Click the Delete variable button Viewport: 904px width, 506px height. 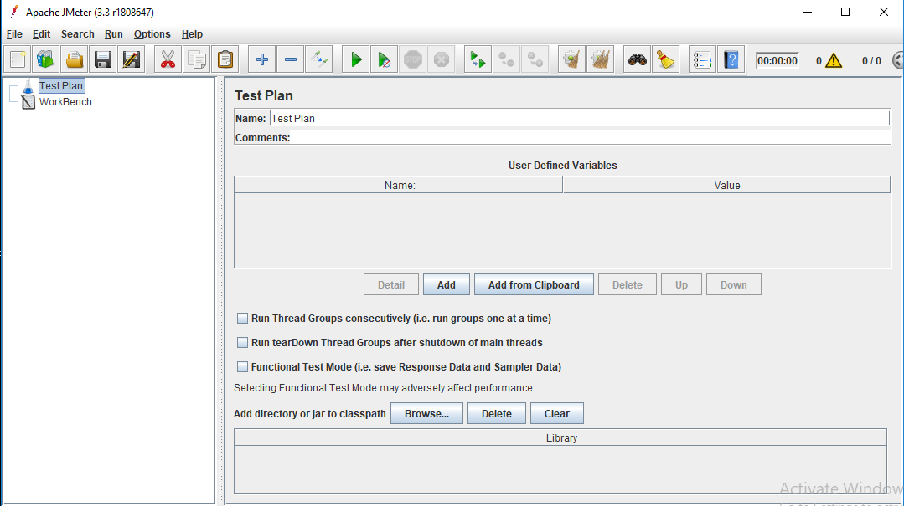tap(628, 285)
